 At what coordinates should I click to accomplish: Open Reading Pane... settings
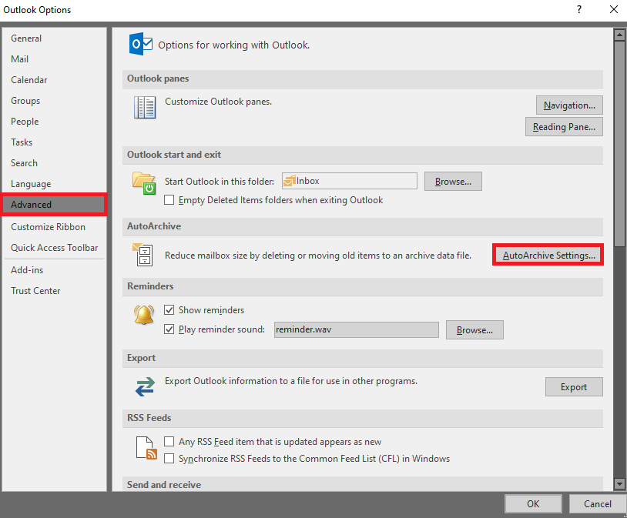point(564,127)
